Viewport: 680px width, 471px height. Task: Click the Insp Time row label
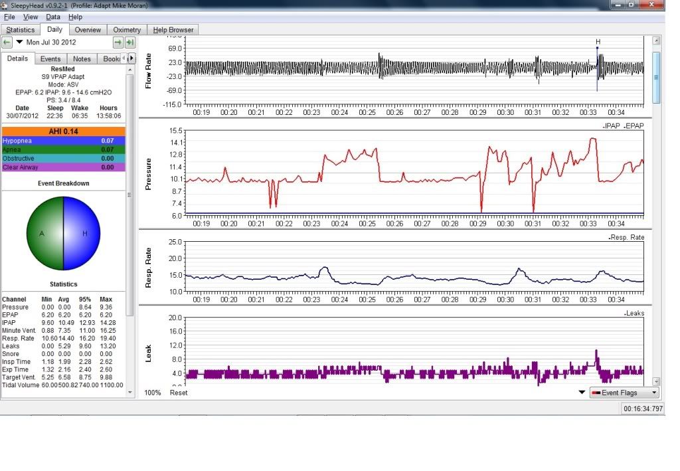pyautogui.click(x=16, y=361)
